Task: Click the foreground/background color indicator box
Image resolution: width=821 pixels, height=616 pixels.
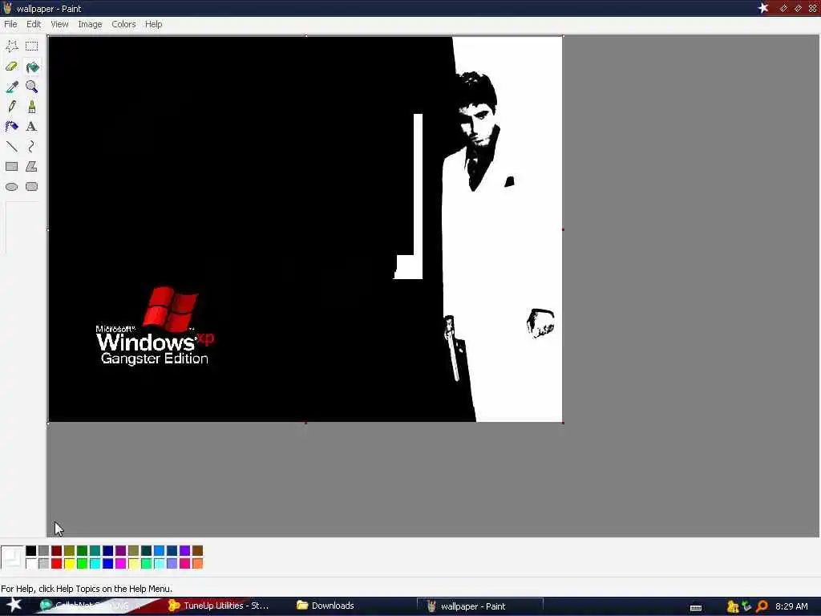Action: pyautogui.click(x=12, y=557)
